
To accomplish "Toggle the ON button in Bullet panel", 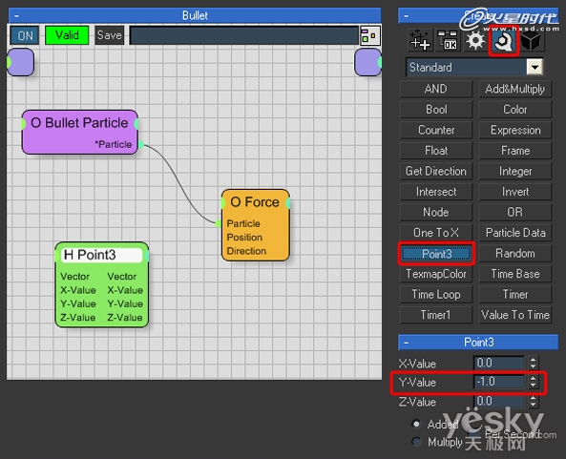I will (25, 35).
